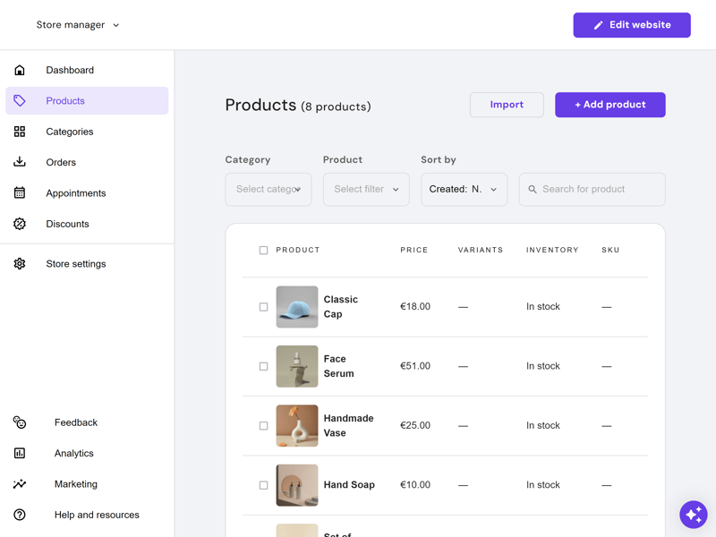View Analytics from the sidebar
Screen dimensions: 716x537
click(x=87, y=453)
